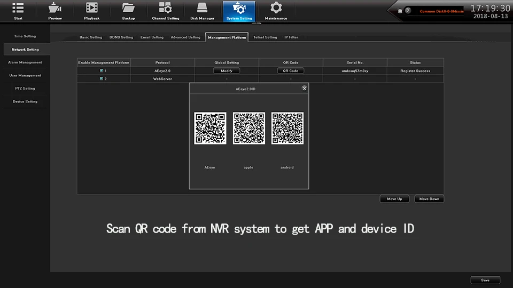This screenshot has height=288, width=513.
Task: Click Modify button for AEeye2.0
Action: [227, 70]
